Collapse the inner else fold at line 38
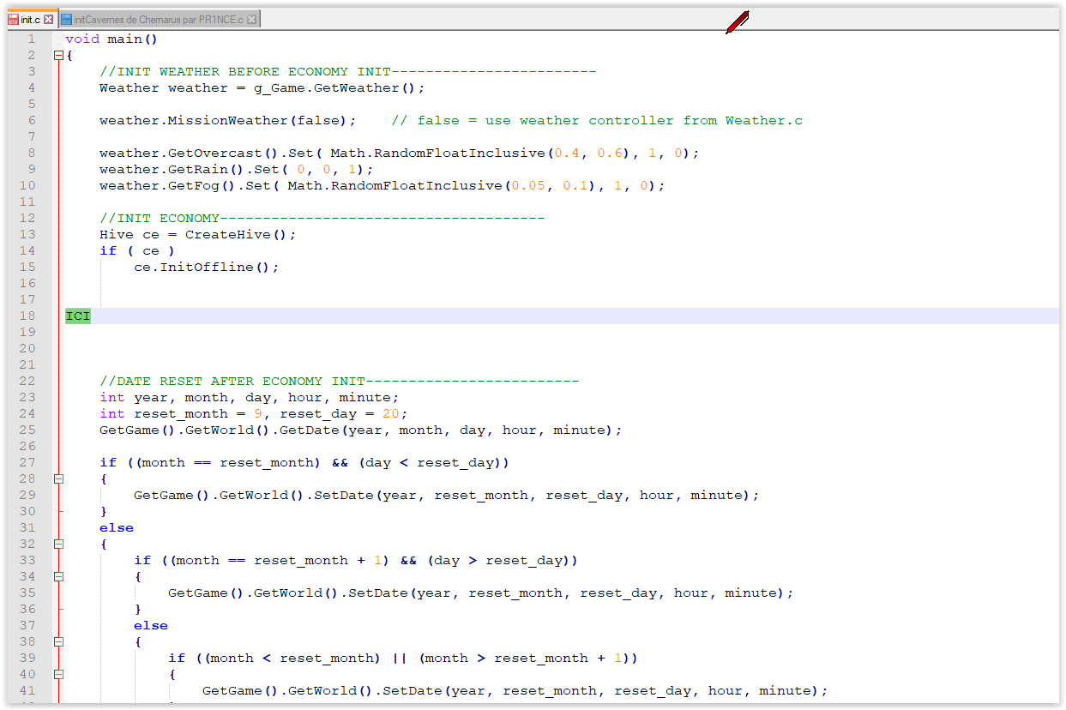This screenshot has width=1066, height=710. tap(57, 641)
